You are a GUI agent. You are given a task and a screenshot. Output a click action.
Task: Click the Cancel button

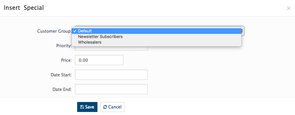click(112, 107)
